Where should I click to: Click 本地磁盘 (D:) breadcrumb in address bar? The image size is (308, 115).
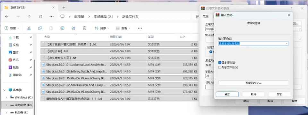[x=103, y=17]
